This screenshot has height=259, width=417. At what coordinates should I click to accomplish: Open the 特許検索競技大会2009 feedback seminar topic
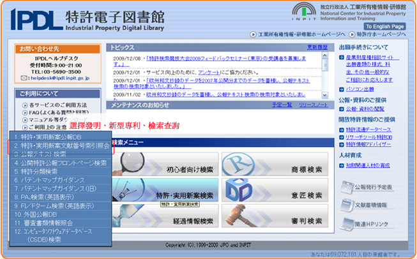210,61
